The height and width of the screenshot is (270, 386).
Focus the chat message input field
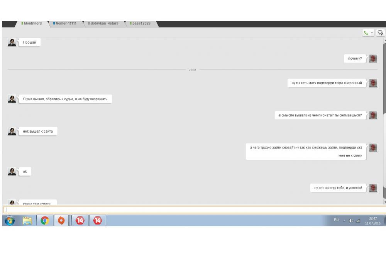tap(195, 209)
